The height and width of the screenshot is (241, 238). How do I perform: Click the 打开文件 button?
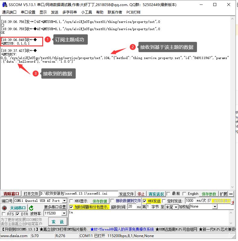point(31,194)
